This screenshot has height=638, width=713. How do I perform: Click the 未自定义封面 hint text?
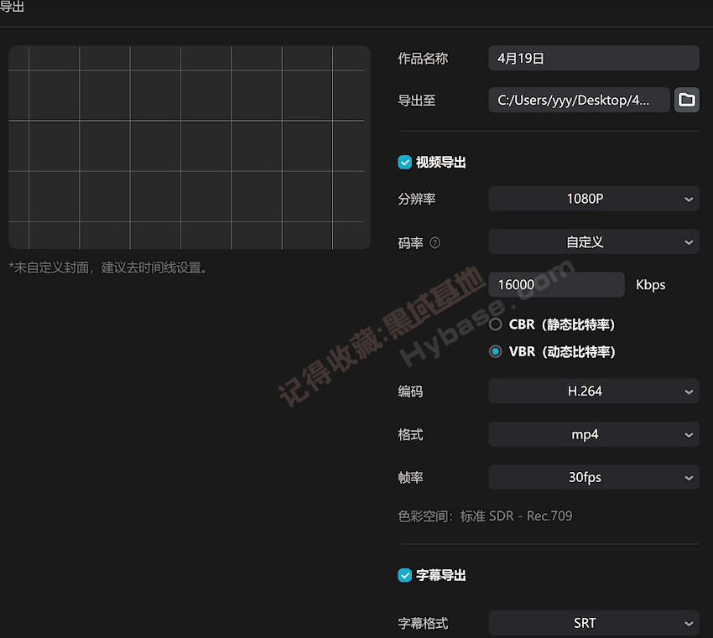(108, 267)
